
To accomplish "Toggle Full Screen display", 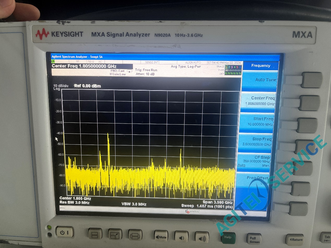I will point(254,239).
